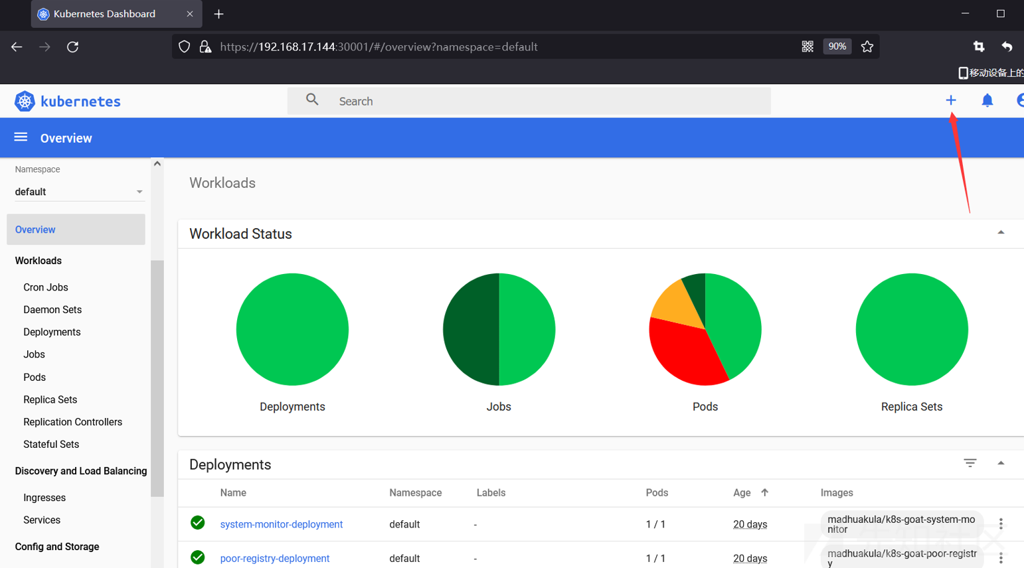Reload the dashboard page

pos(73,46)
